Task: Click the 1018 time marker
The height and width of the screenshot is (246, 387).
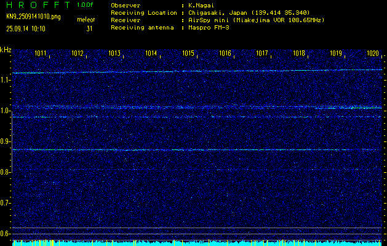Action: (x=299, y=53)
